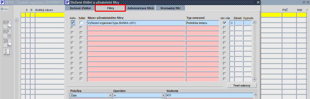The height and width of the screenshot is (99, 310).
Task: Click the U button in the BANKA filter row
Action: pyautogui.click(x=231, y=23)
